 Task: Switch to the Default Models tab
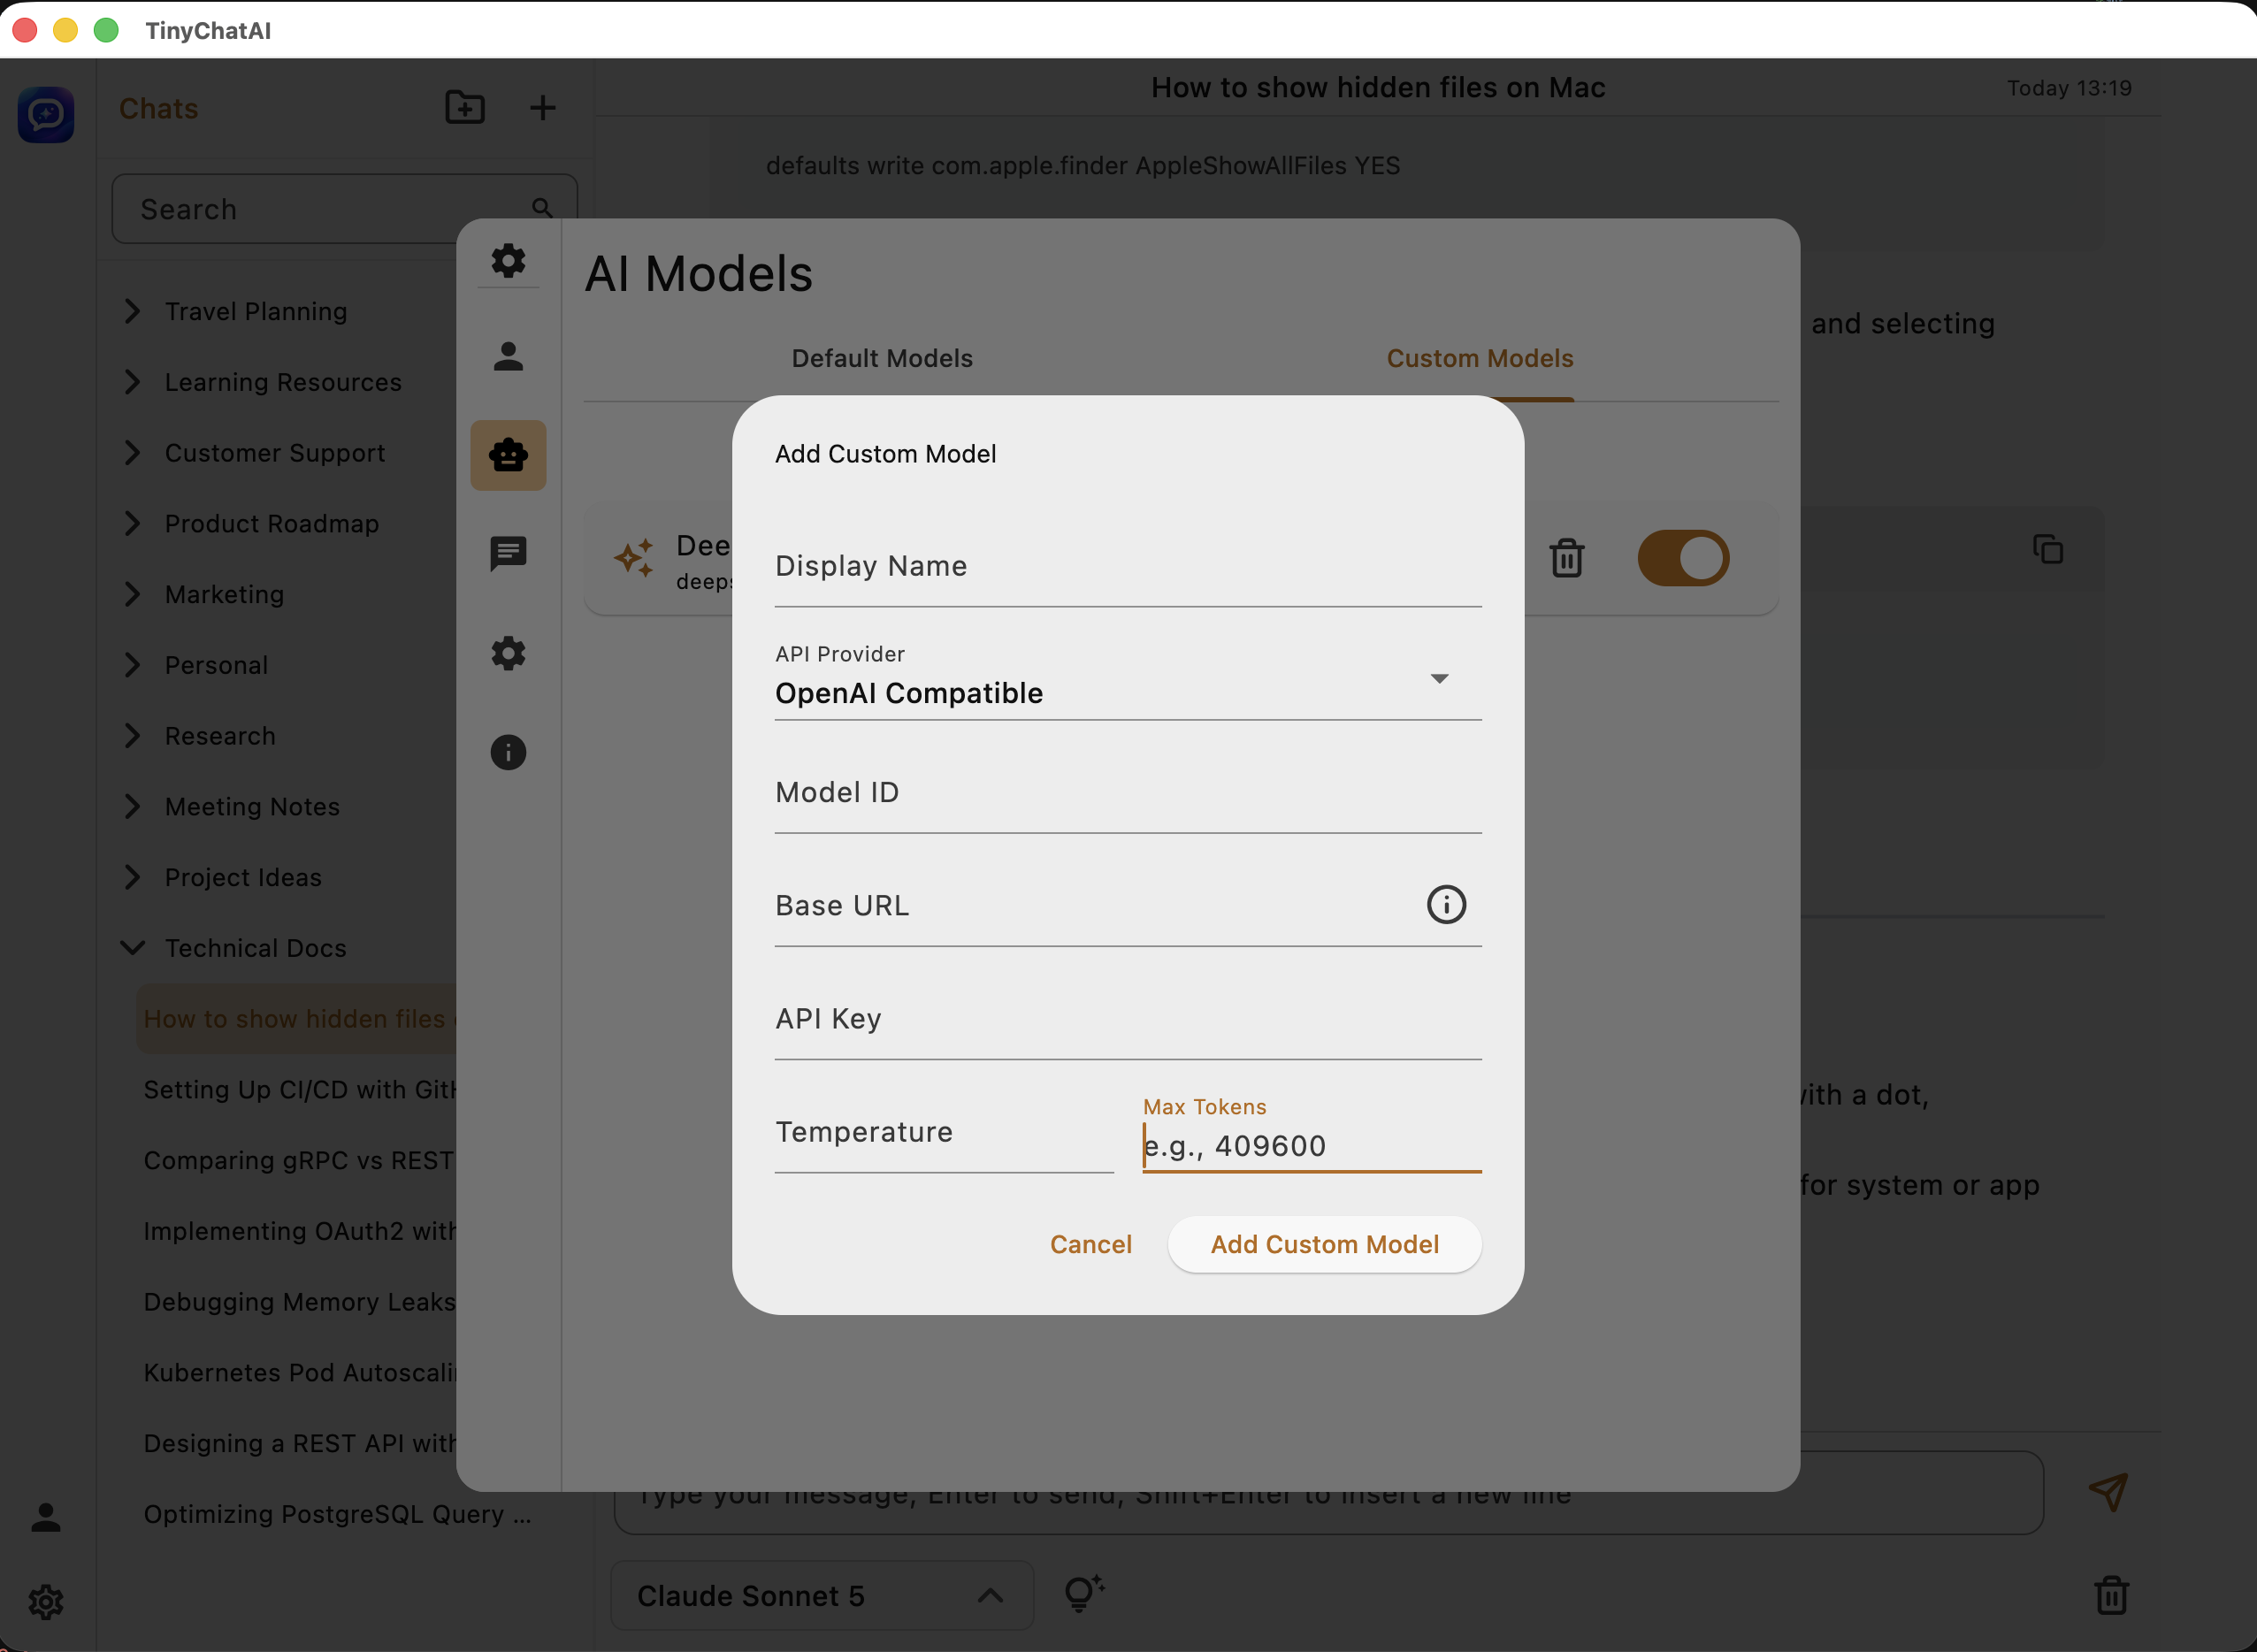(x=882, y=358)
